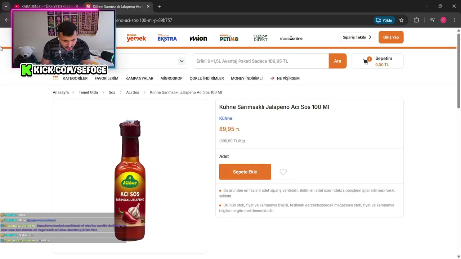Open the Migros Yemek logo link

click(x=136, y=38)
